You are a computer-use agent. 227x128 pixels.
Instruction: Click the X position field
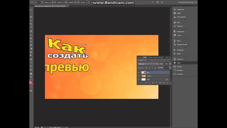point(48,2)
